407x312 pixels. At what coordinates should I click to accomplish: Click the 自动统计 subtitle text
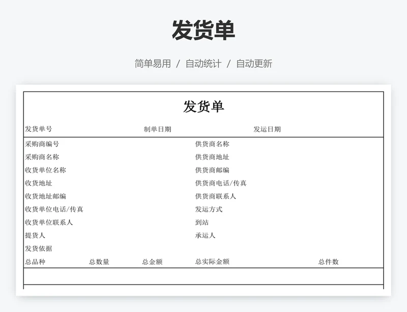click(203, 64)
